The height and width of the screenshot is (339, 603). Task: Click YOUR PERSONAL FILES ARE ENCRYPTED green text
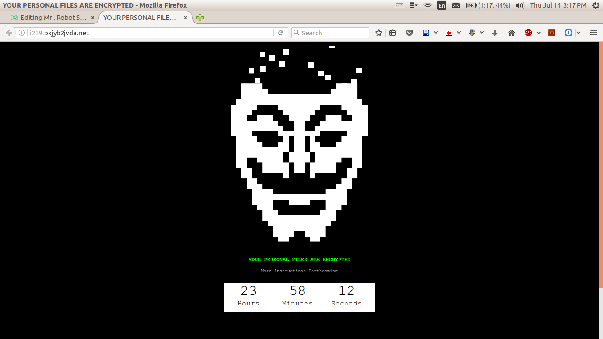[x=299, y=260]
